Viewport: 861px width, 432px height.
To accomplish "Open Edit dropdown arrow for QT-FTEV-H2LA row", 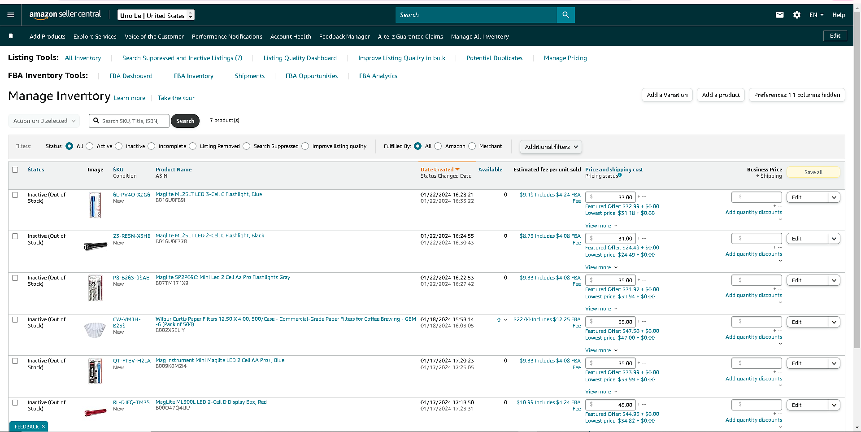I will 834,363.
